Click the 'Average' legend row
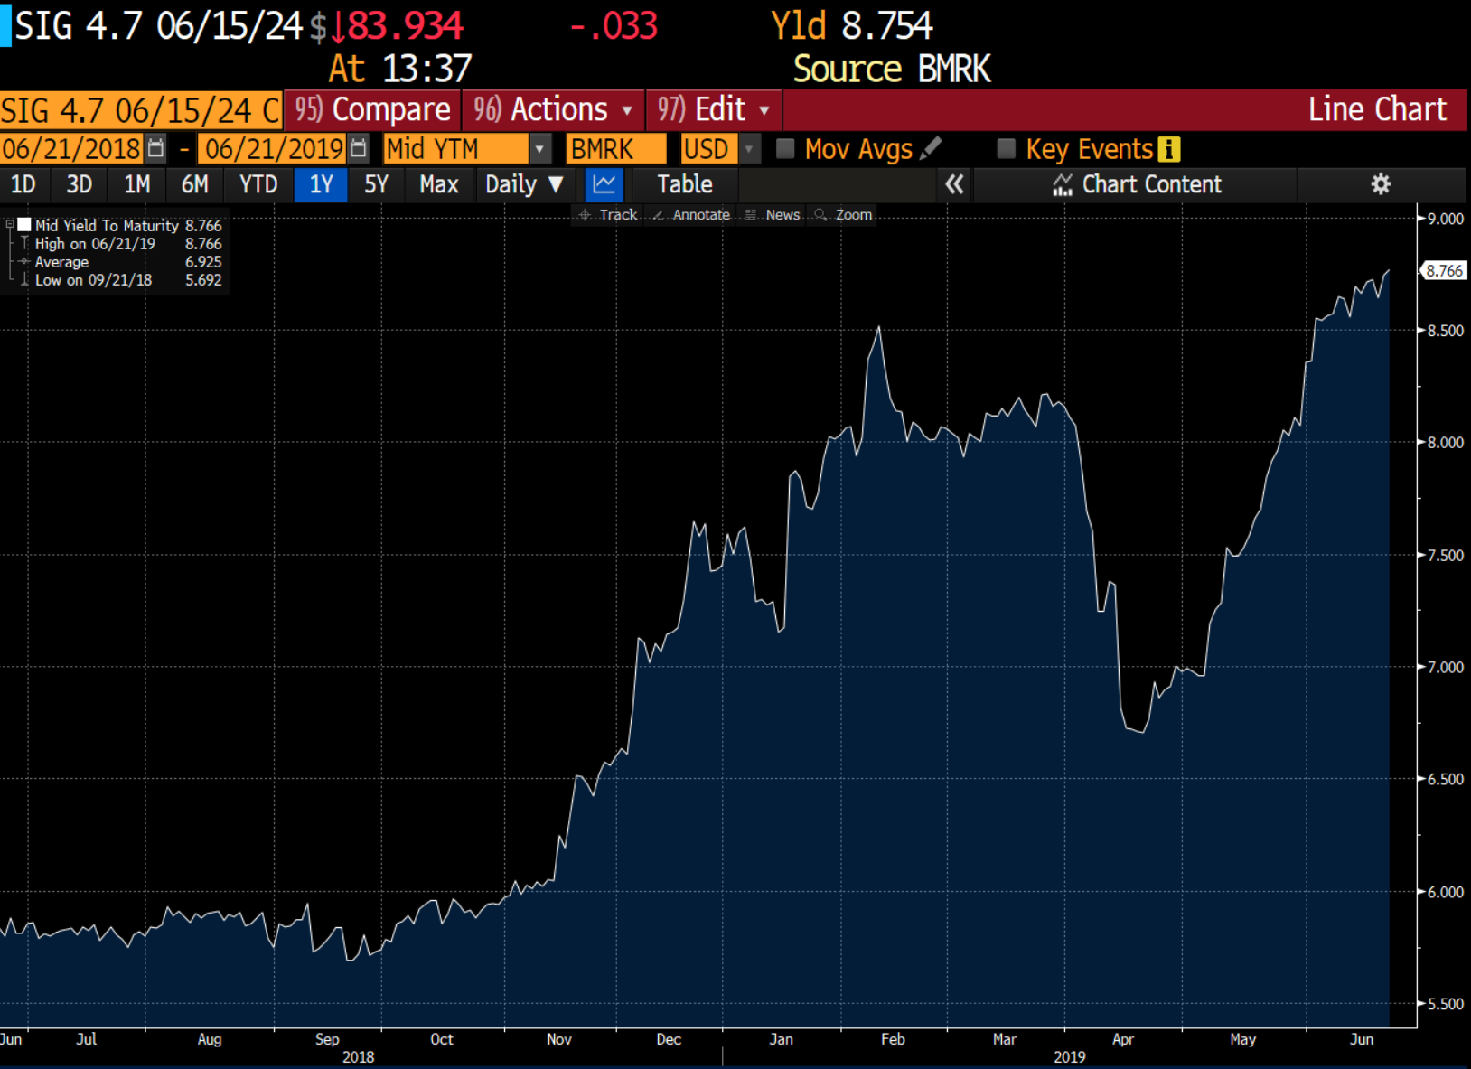The height and width of the screenshot is (1069, 1471). [x=127, y=262]
